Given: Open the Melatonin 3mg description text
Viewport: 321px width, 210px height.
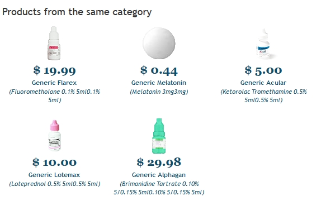Looking at the screenshot, I should pyautogui.click(x=159, y=92).
